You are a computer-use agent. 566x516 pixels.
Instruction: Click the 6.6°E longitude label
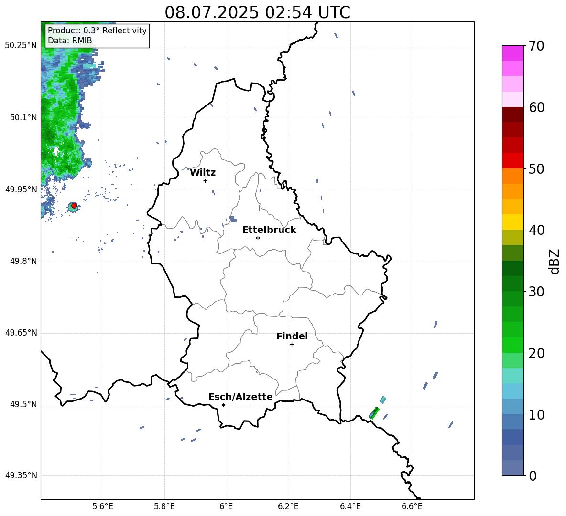coord(412,507)
